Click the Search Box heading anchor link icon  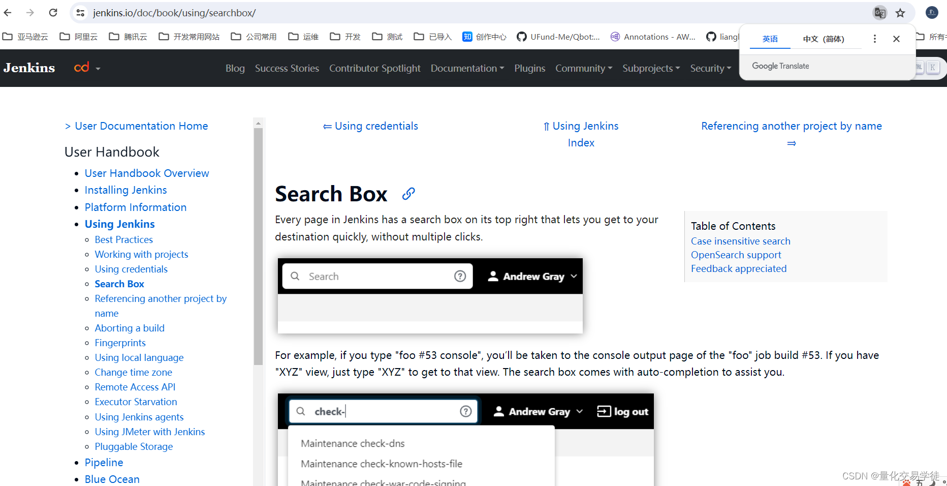pyautogui.click(x=408, y=194)
